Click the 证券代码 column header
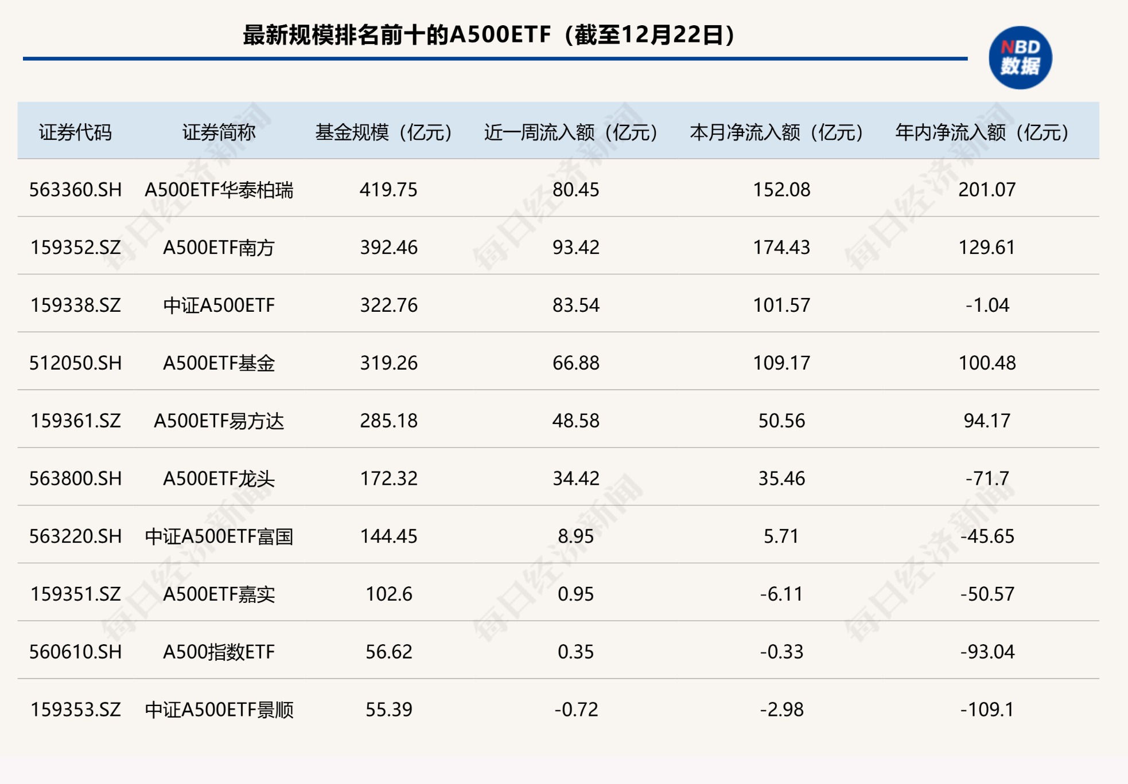Viewport: 1128px width, 784px height. 75,132
